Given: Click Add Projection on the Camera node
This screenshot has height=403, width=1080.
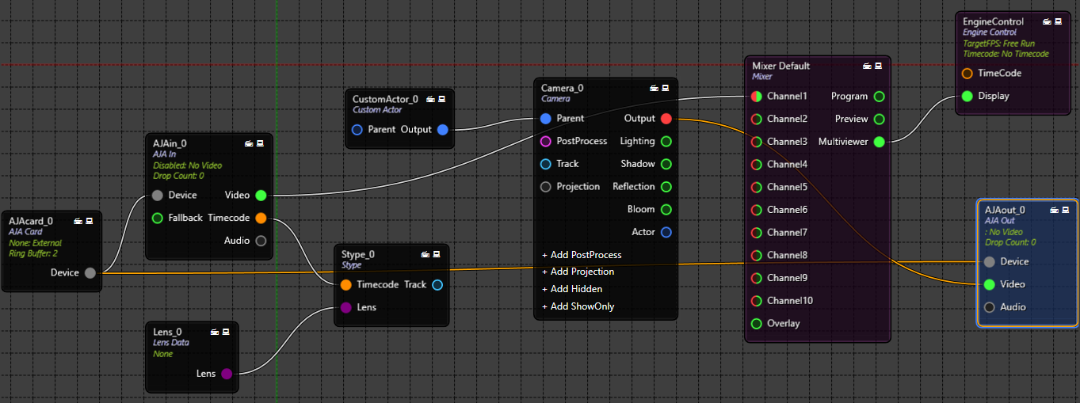Looking at the screenshot, I should [578, 272].
